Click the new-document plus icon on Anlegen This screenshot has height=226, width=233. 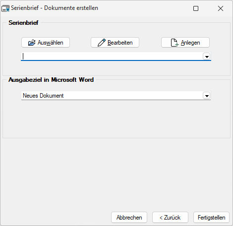pos(175,43)
